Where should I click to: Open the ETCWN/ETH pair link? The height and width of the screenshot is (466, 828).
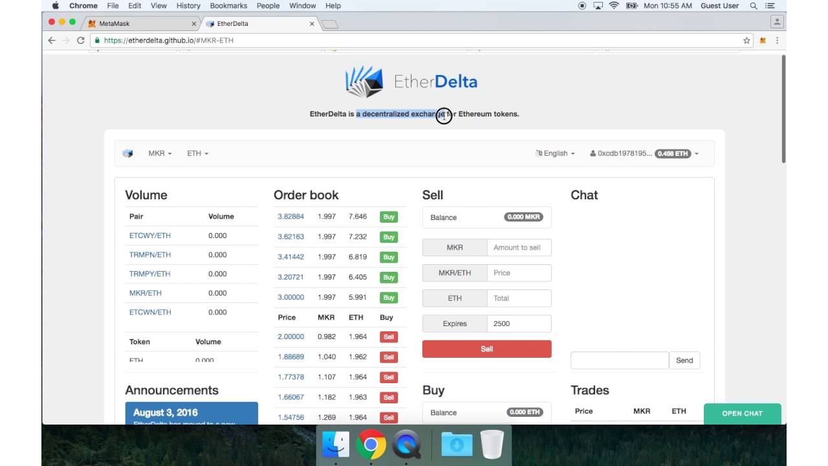150,312
